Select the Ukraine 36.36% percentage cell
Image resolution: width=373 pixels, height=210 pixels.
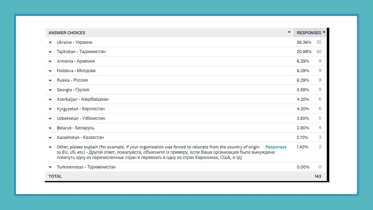(303, 42)
